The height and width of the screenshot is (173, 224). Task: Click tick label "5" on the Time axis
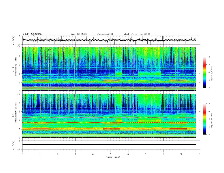pos(111,154)
